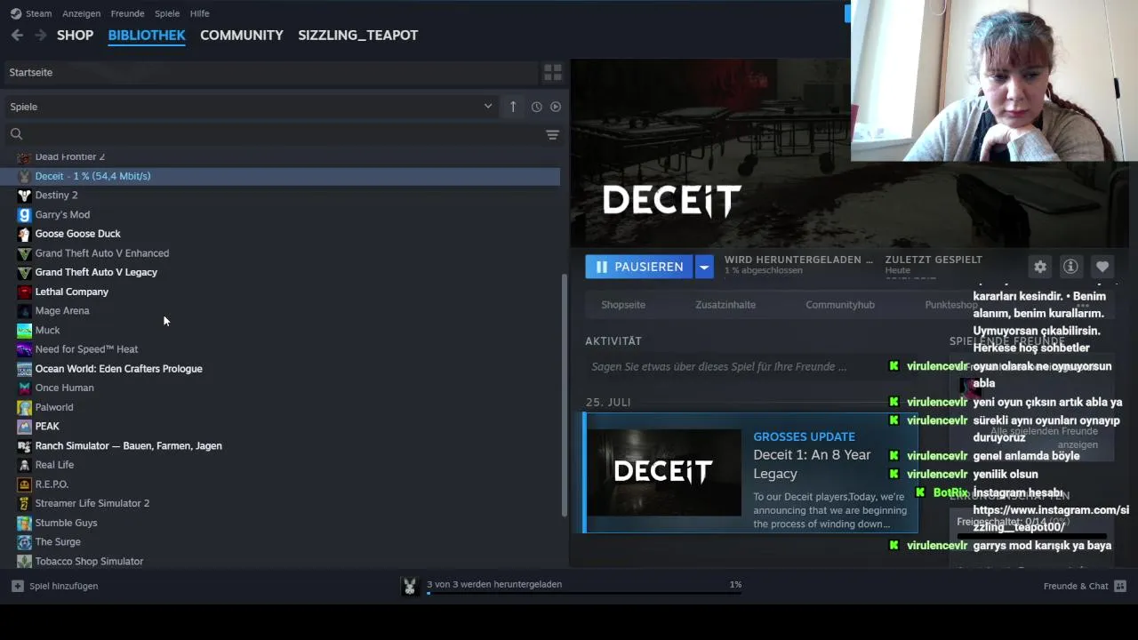
Task: Click the library search field
Action: point(271,134)
